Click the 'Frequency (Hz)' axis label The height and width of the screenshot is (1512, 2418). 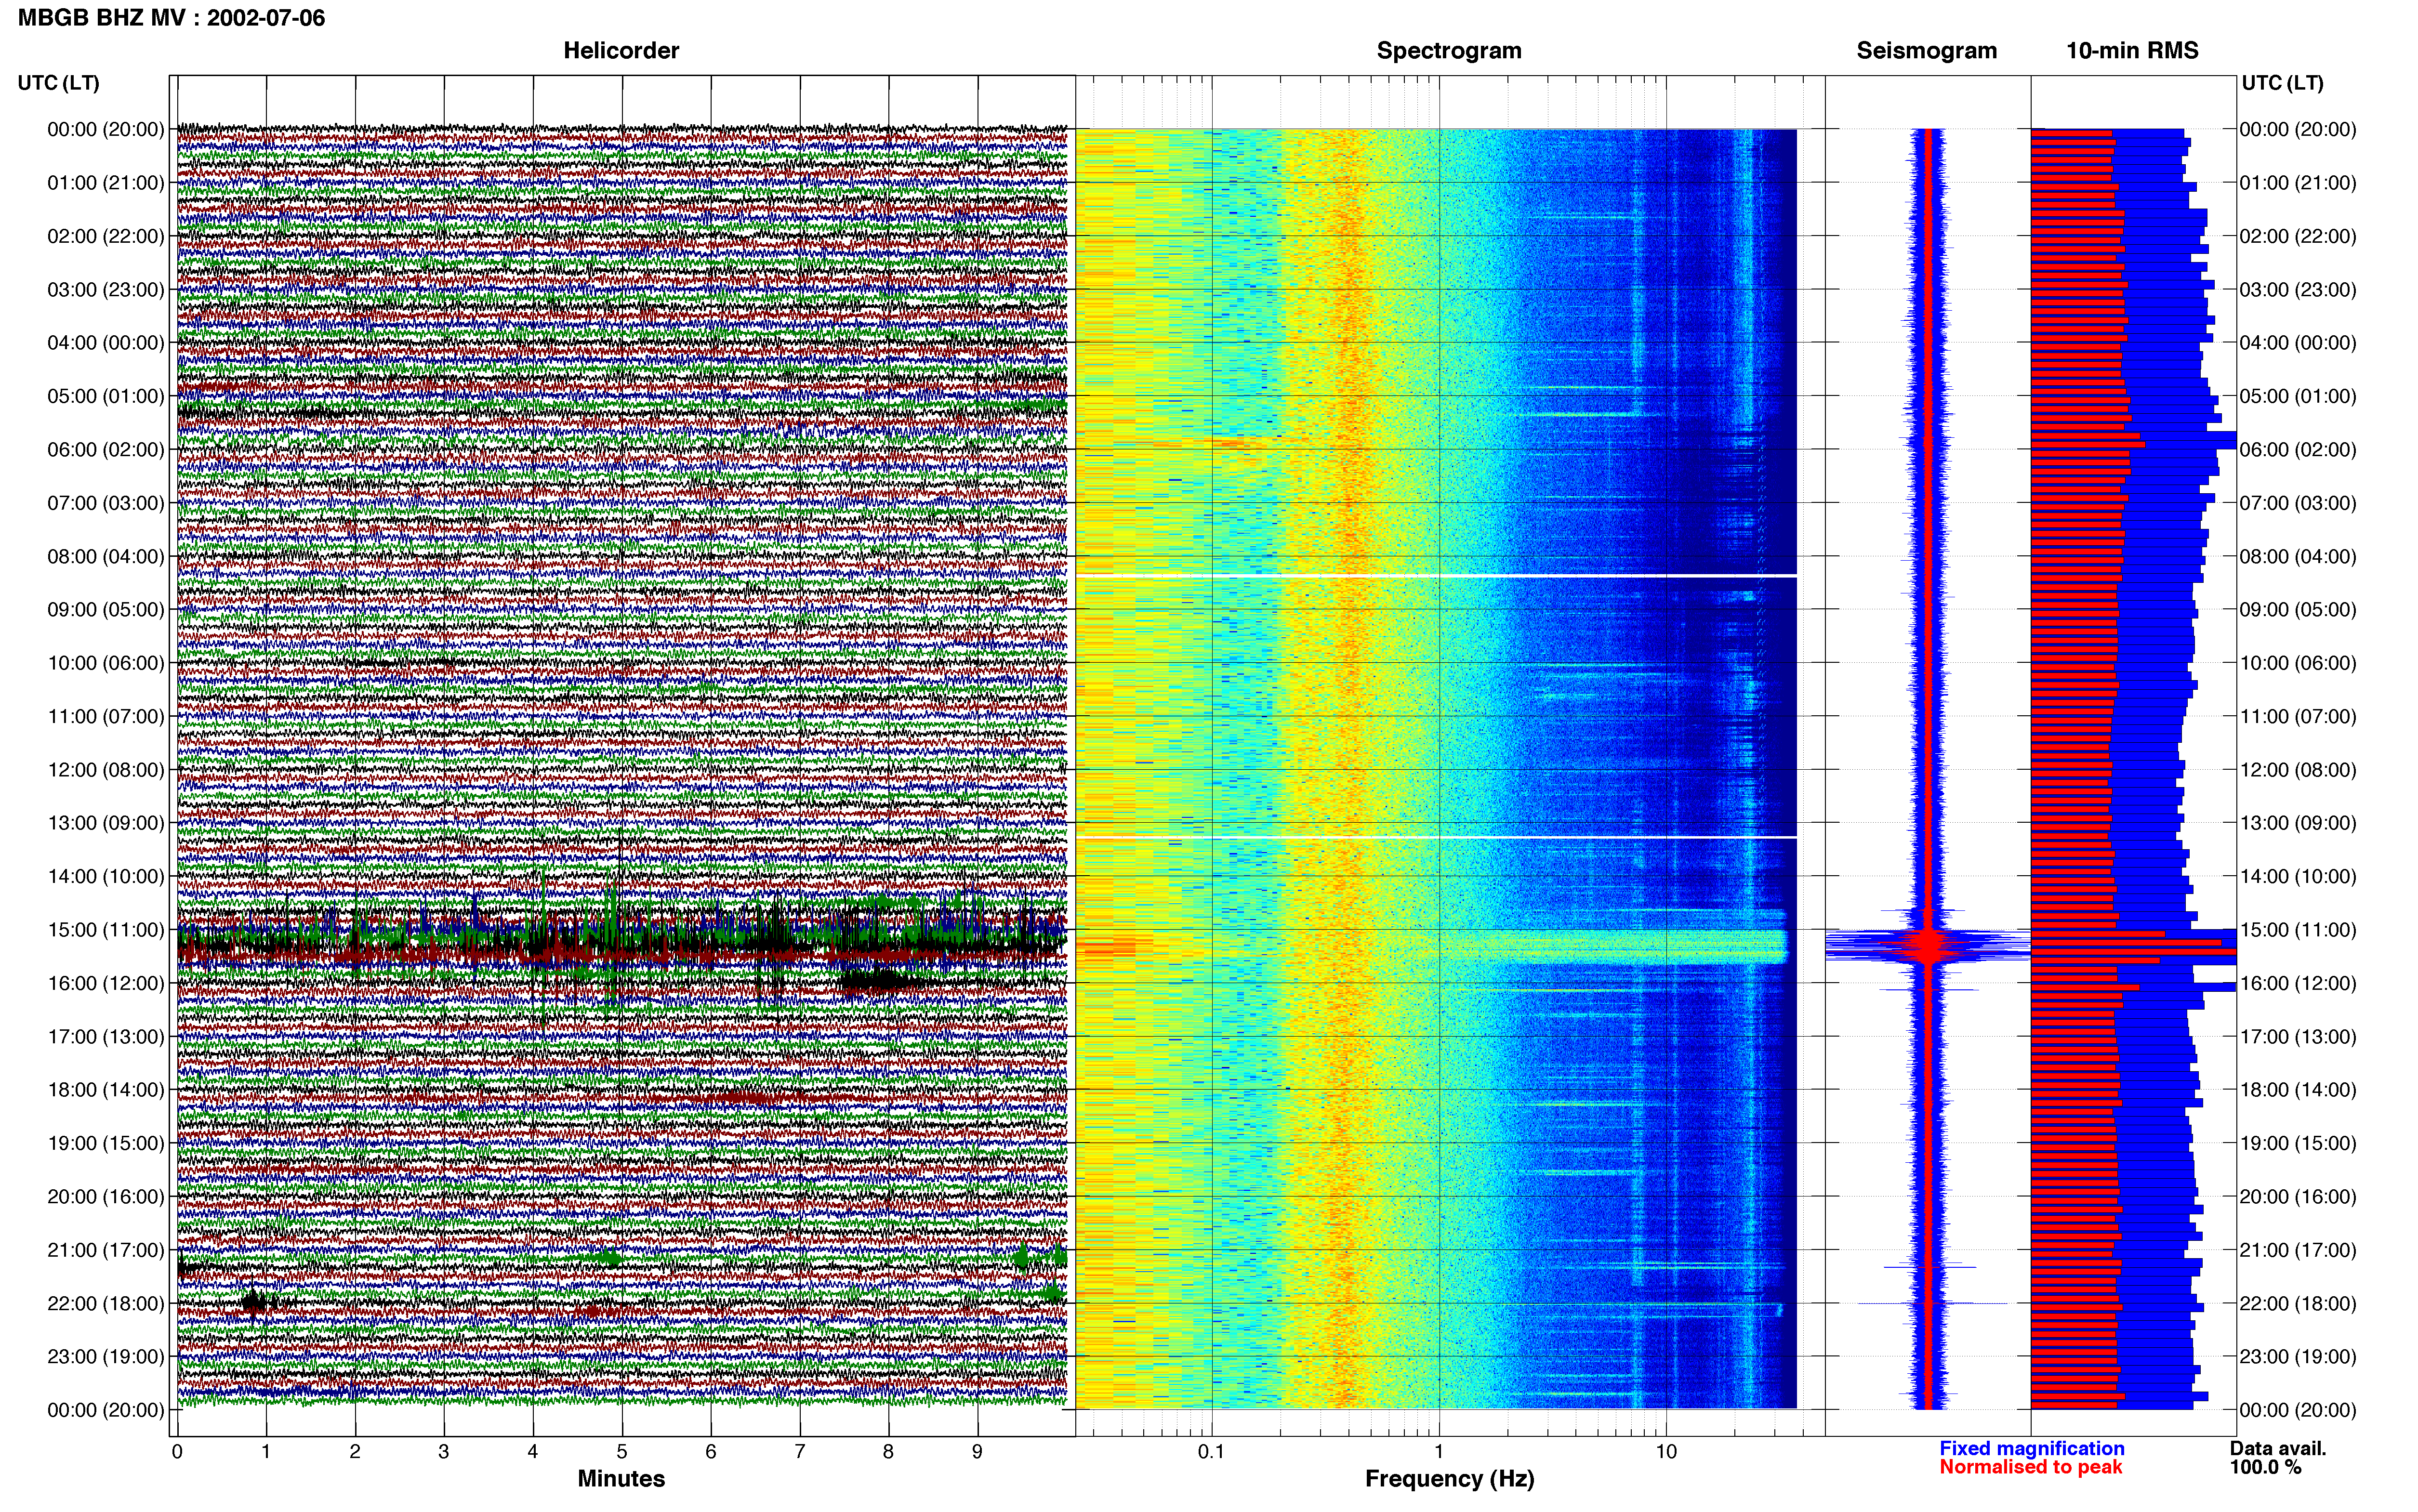point(1449,1479)
